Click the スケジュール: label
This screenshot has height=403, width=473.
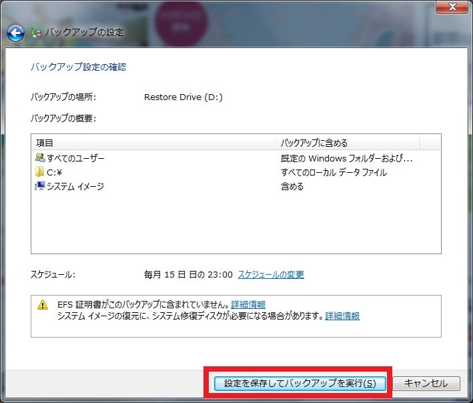click(53, 274)
